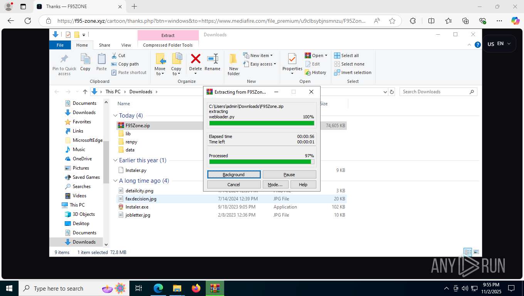Switch to the Home ribbon tab
The width and height of the screenshot is (524, 296).
(x=82, y=45)
